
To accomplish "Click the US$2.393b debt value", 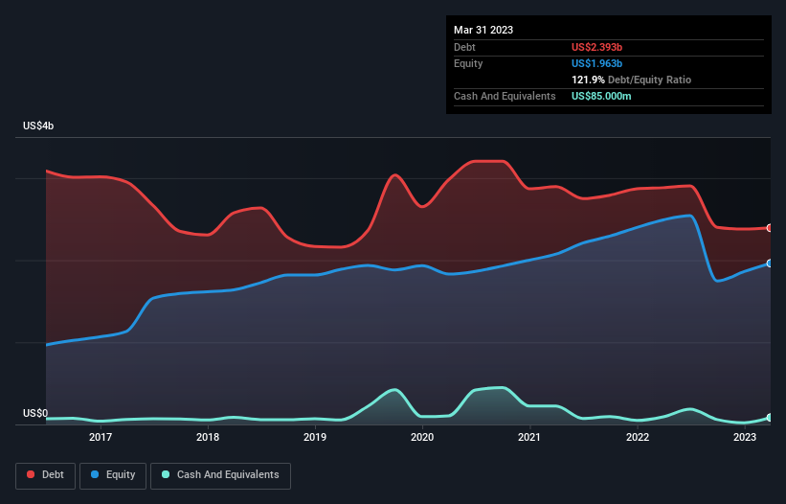I will pyautogui.click(x=596, y=47).
